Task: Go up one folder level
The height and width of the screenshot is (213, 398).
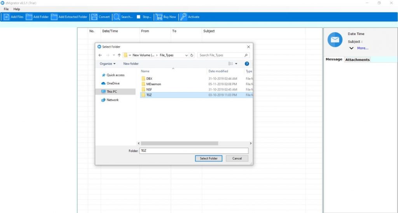Action: pyautogui.click(x=119, y=55)
